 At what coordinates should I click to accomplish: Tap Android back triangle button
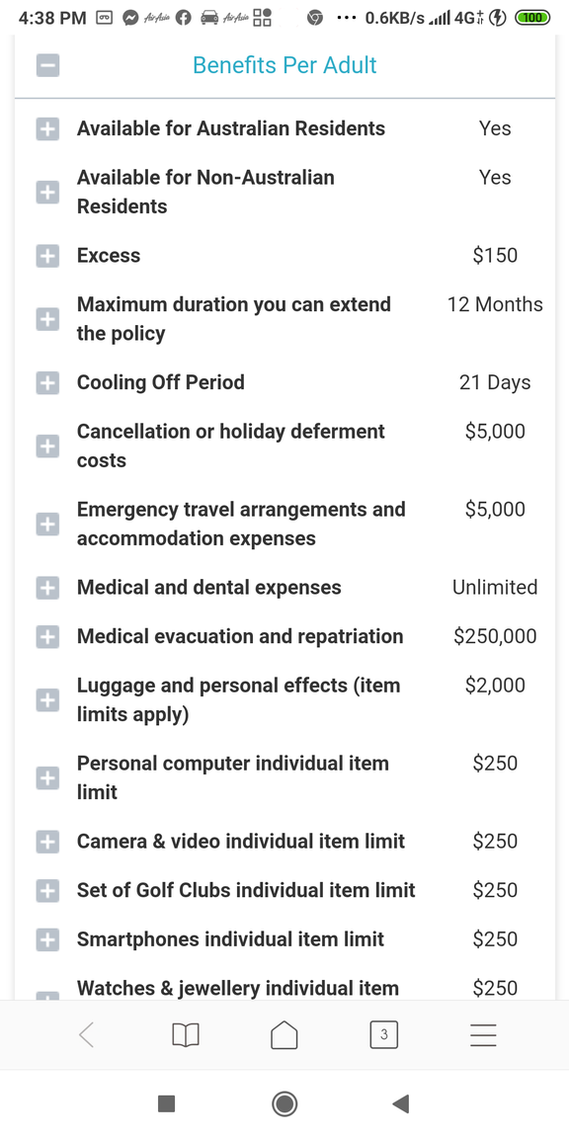coord(401,1103)
